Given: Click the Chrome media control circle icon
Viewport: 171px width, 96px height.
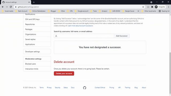Looking at the screenshot, I should point(151,2).
